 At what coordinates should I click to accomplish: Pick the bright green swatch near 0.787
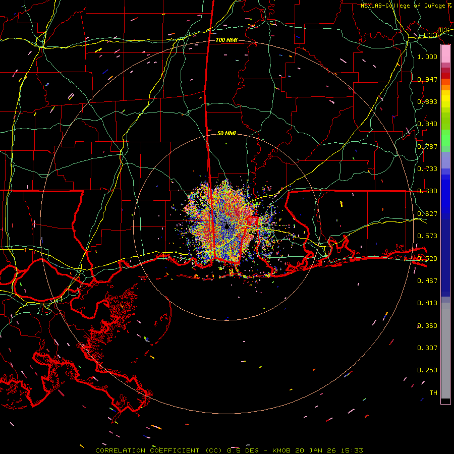click(x=445, y=138)
